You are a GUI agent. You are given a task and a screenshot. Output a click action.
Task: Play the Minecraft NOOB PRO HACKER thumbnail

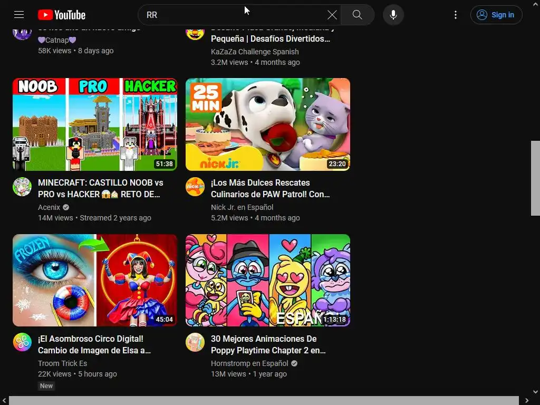tap(95, 124)
